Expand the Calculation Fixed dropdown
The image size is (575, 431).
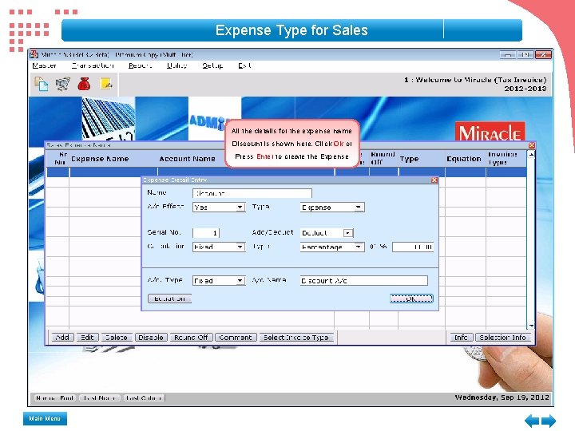tap(240, 247)
